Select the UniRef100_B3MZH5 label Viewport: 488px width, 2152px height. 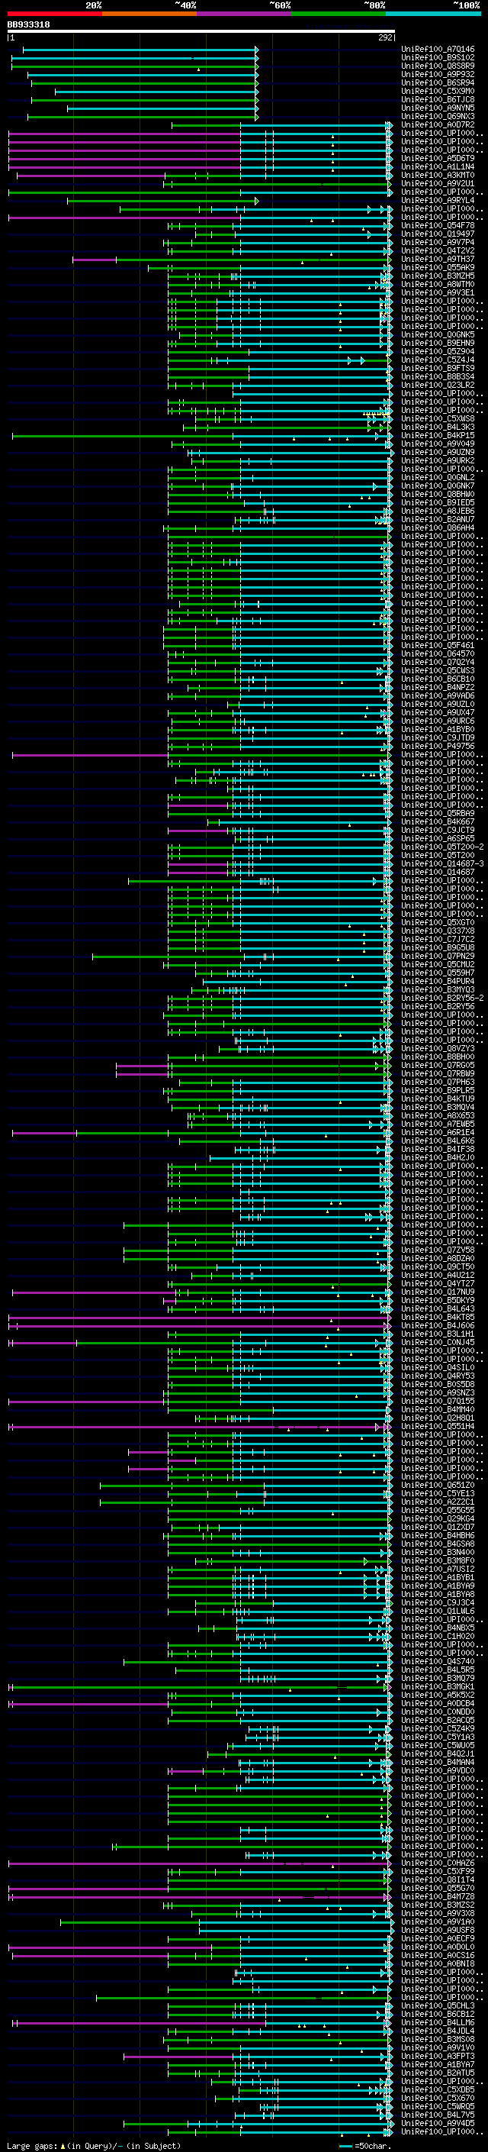(x=438, y=276)
